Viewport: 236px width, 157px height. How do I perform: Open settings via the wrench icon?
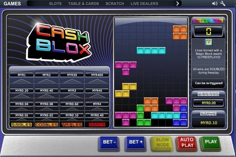(223, 4)
